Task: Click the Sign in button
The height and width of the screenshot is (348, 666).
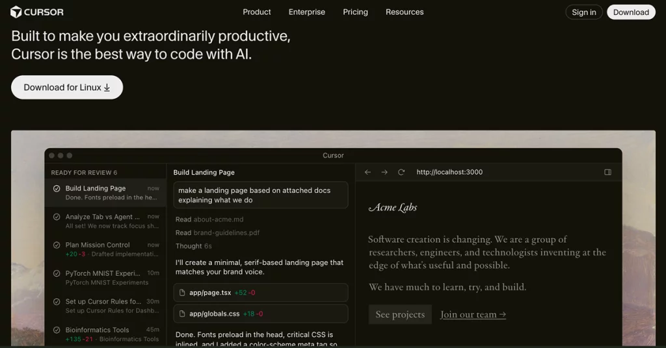Action: (x=584, y=12)
